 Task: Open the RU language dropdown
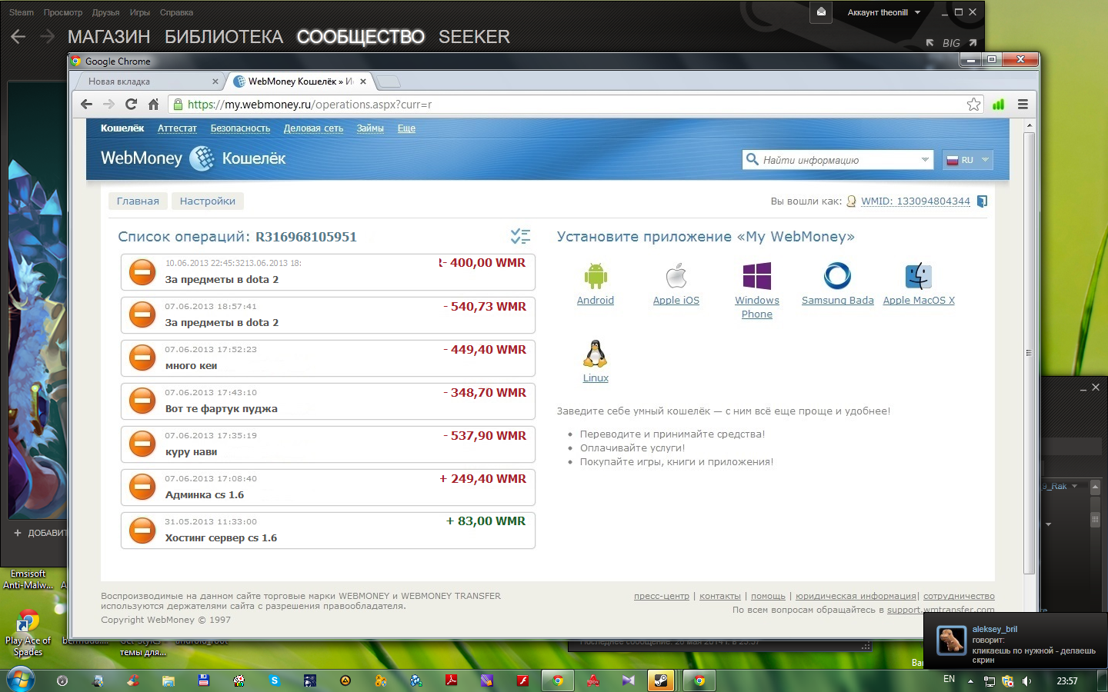(968, 160)
